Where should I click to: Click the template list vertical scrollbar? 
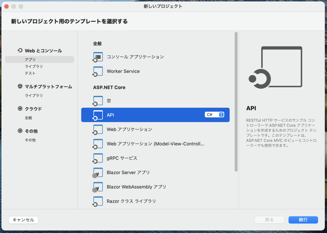coord(236,102)
